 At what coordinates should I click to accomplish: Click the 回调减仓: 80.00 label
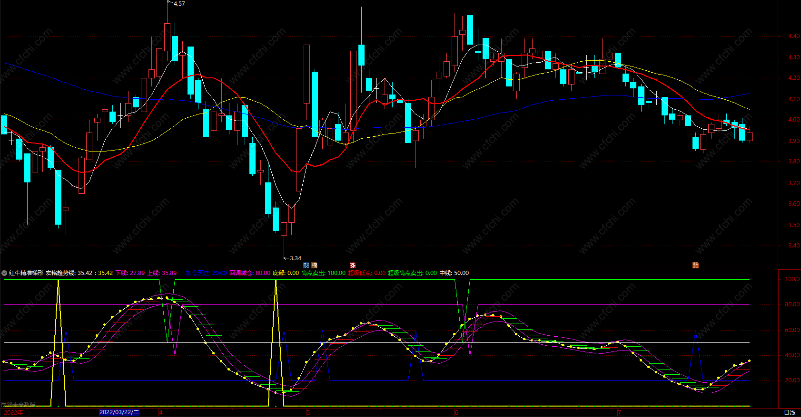click(250, 273)
